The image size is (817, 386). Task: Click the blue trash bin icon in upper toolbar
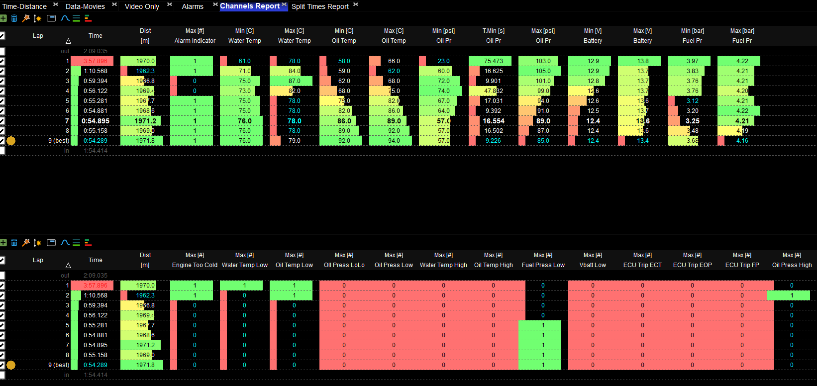[x=14, y=18]
